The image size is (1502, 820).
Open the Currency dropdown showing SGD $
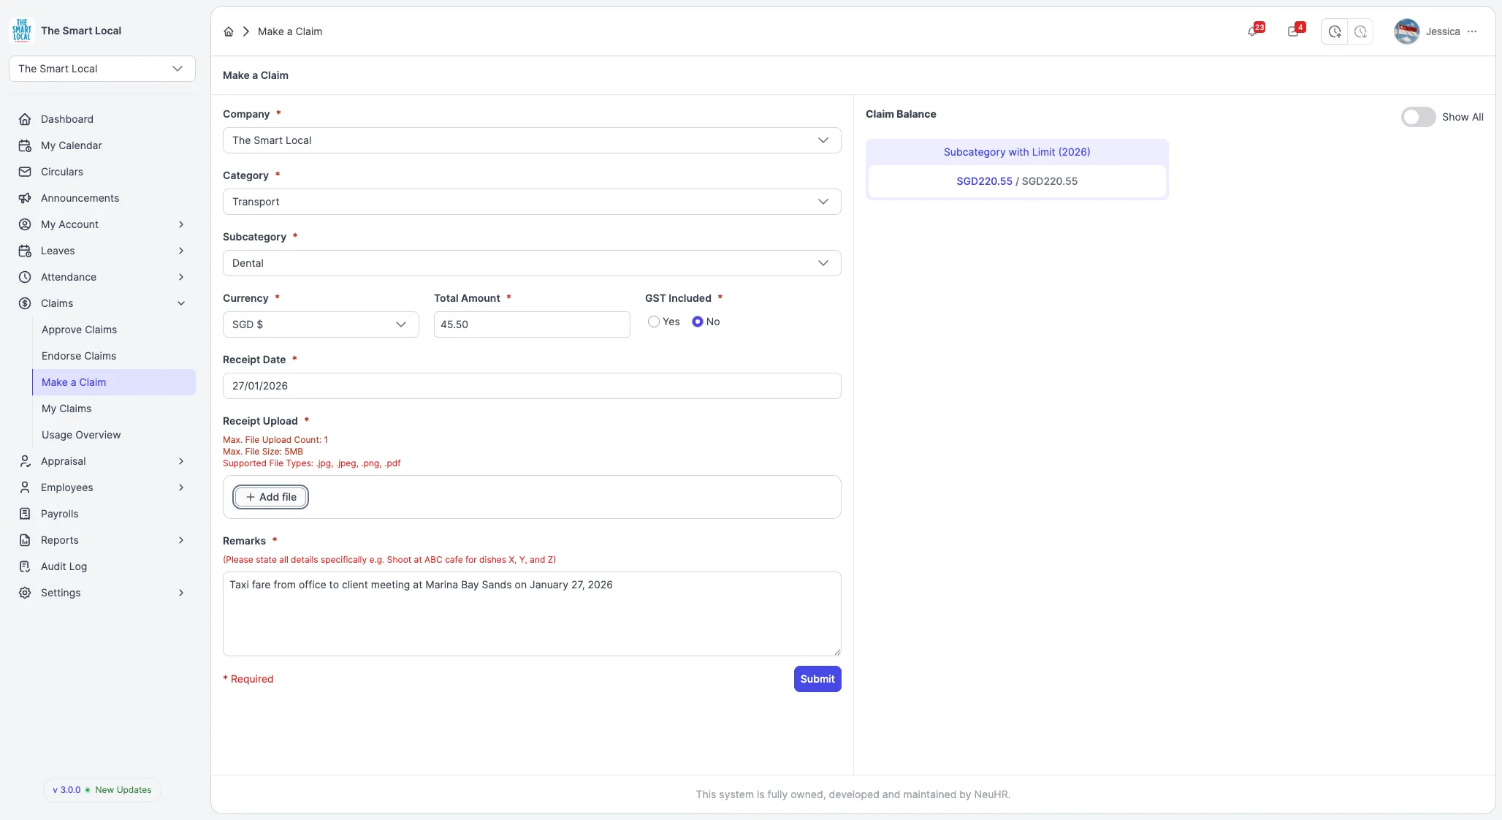click(321, 324)
